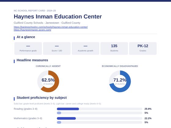Screen dimensions: 171x128
Task: Click the Student proficiency by subject heading
Action: pyautogui.click(x=42, y=98)
